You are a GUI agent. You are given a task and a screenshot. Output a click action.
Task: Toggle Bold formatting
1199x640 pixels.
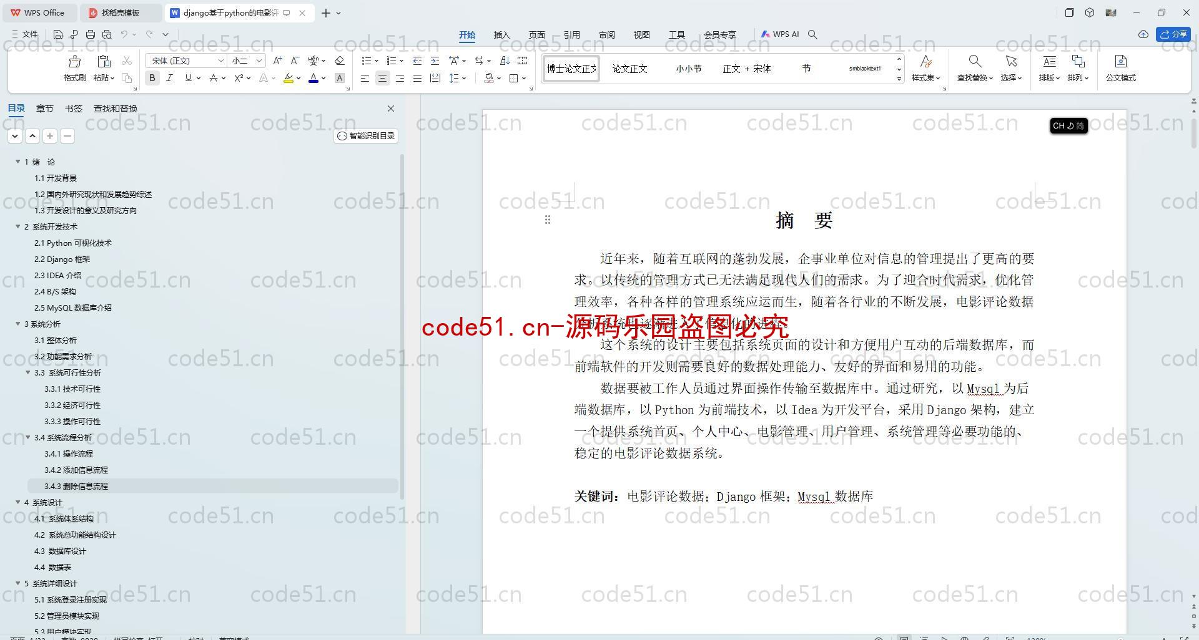point(152,78)
